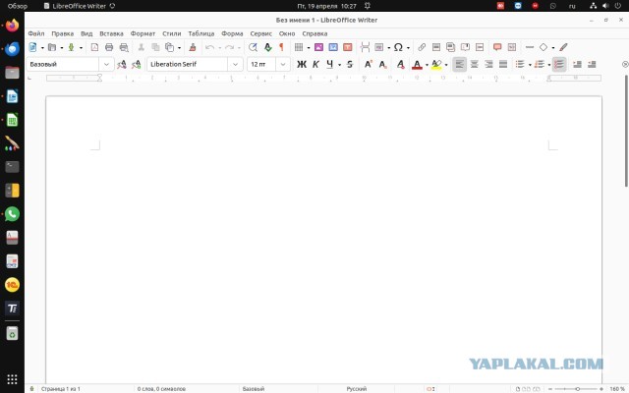Click inside the blank document page
This screenshot has width=629, height=393.
click(323, 241)
